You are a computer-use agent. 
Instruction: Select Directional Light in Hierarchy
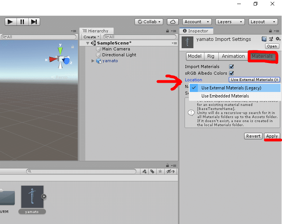click(119, 55)
